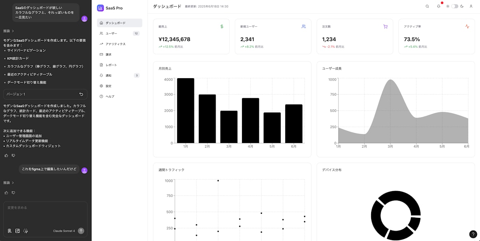Thumbs up the first assistant response
The image size is (480, 241).
pyautogui.click(x=6, y=155)
